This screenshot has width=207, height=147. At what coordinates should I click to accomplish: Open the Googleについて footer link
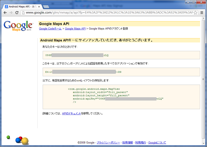(157, 142)
